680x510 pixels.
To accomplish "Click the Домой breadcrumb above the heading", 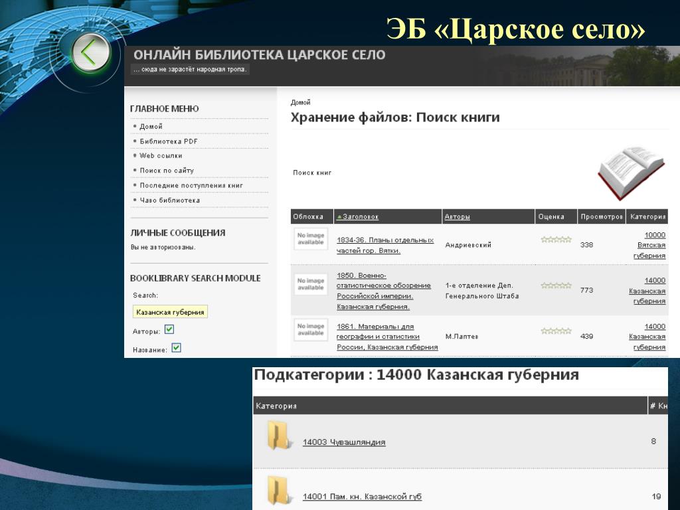I will [301, 102].
